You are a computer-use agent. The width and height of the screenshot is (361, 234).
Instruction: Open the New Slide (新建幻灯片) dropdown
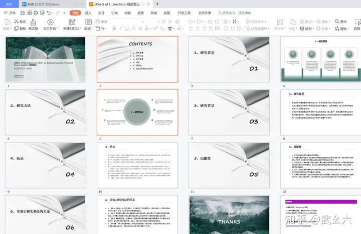[73, 28]
